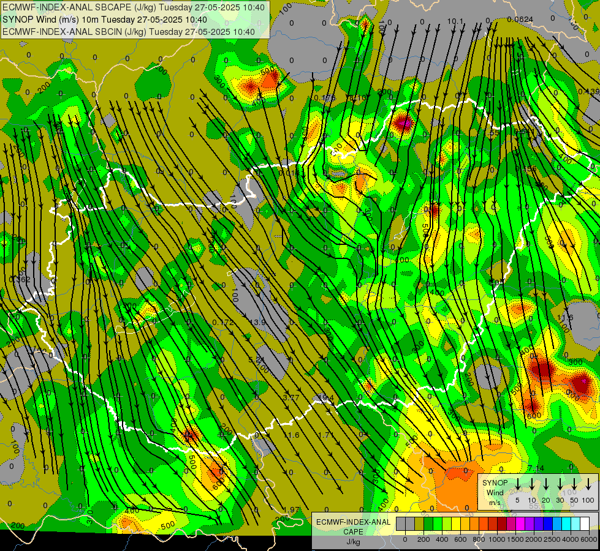This screenshot has height=551, width=600.
Task: Click the CAPE legend tick label 1500
Action: click(x=515, y=539)
